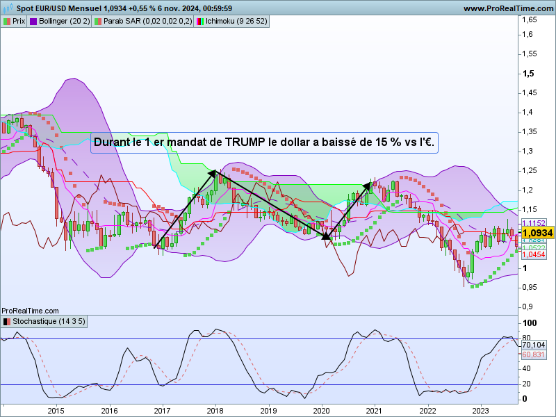Click the 1,45 price axis label
The width and height of the screenshot is (556, 417).
pos(530,93)
